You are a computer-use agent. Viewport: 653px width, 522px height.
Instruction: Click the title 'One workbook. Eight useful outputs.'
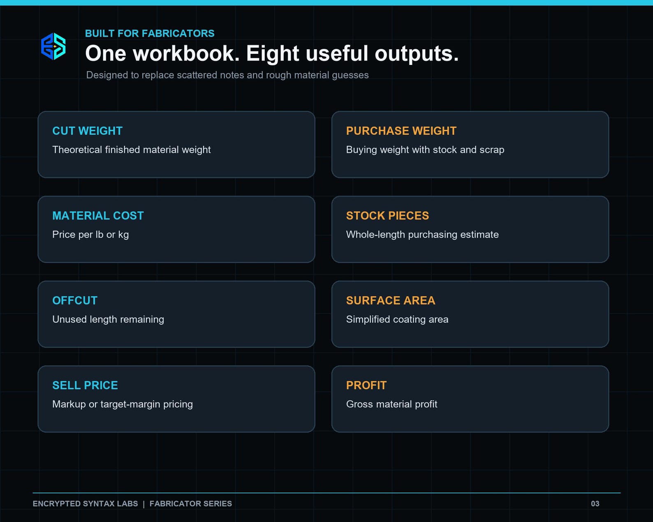pos(272,53)
